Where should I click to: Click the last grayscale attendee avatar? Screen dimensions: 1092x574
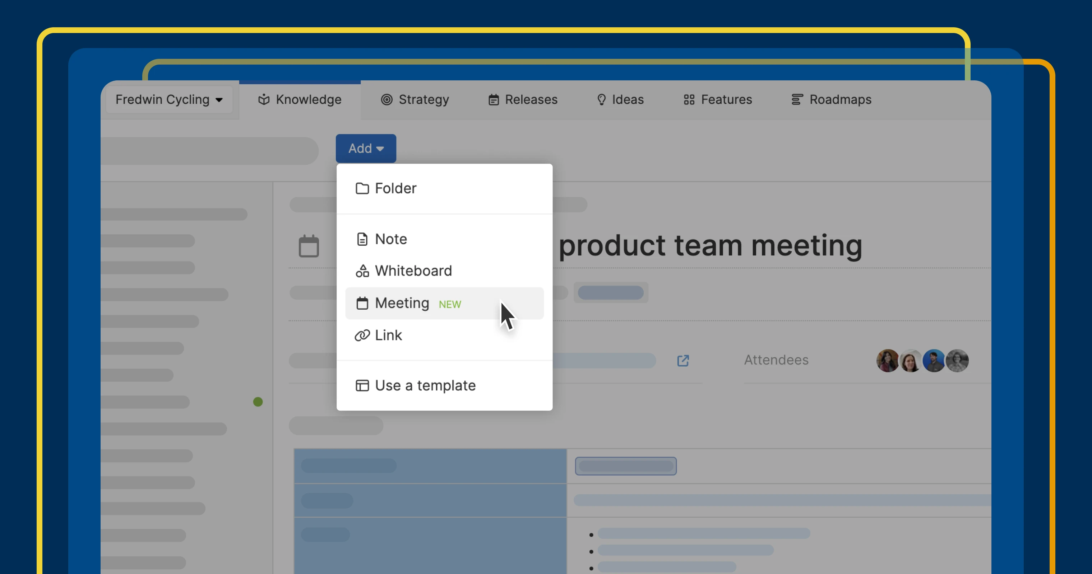pos(957,361)
